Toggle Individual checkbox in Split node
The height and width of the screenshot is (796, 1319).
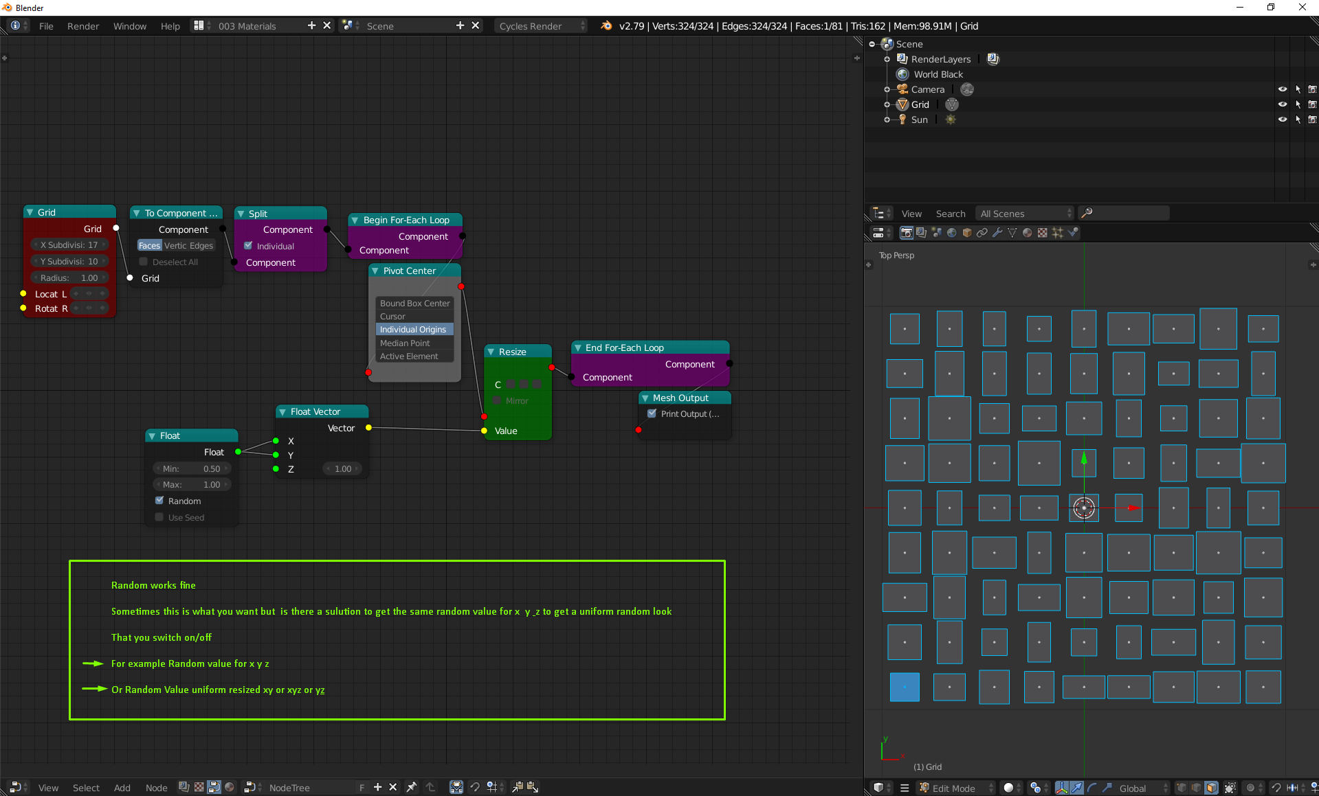point(248,246)
